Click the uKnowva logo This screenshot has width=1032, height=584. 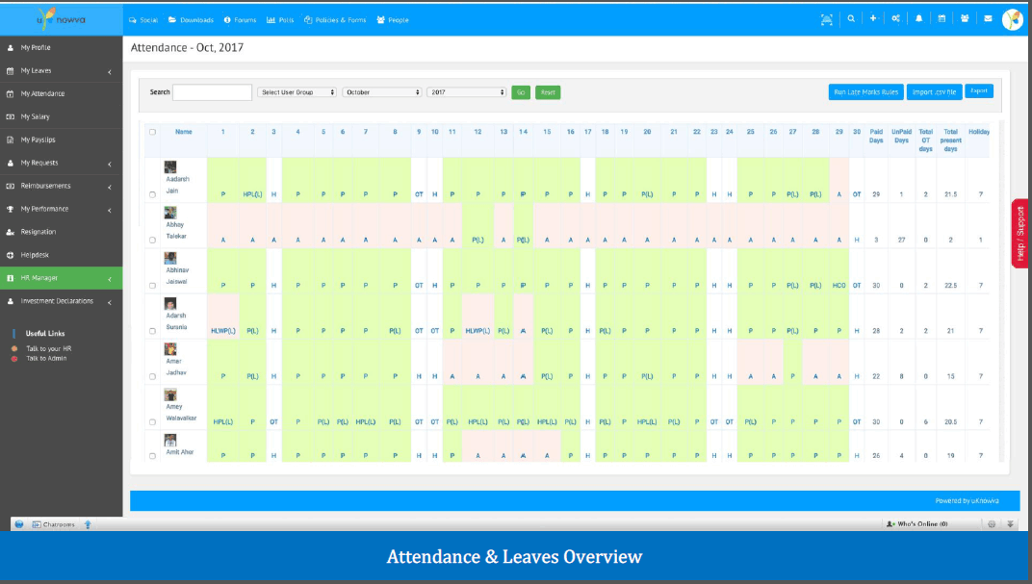click(61, 19)
